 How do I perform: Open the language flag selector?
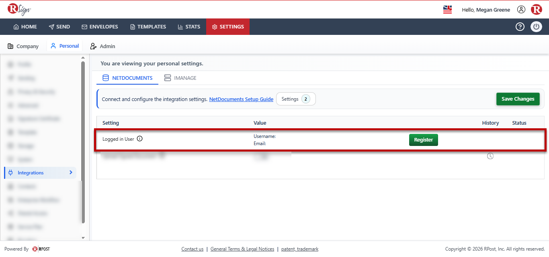(447, 10)
